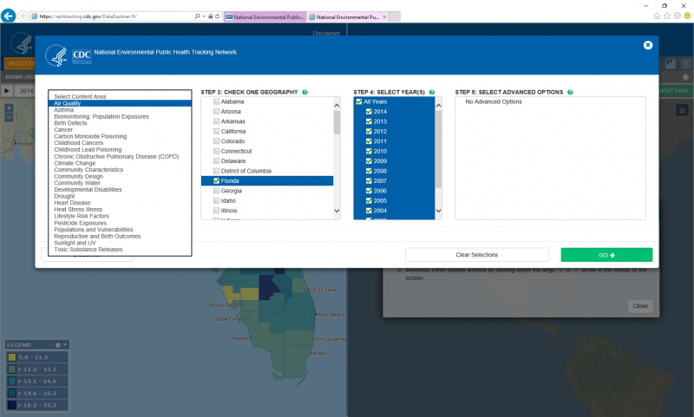The image size is (694, 417).
Task: Click geography list scroll up arrow
Action: tap(337, 106)
